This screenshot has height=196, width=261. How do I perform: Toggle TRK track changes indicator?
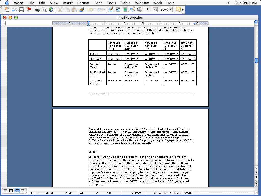(x=168, y=193)
